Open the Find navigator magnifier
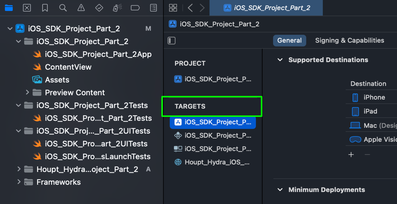397x204 pixels. click(63, 8)
